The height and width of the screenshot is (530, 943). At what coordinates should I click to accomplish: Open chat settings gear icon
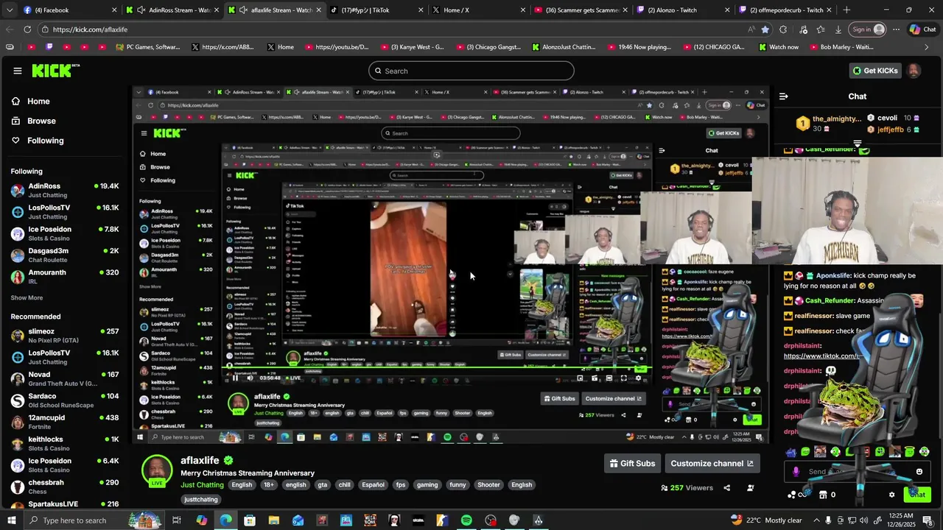(891, 495)
